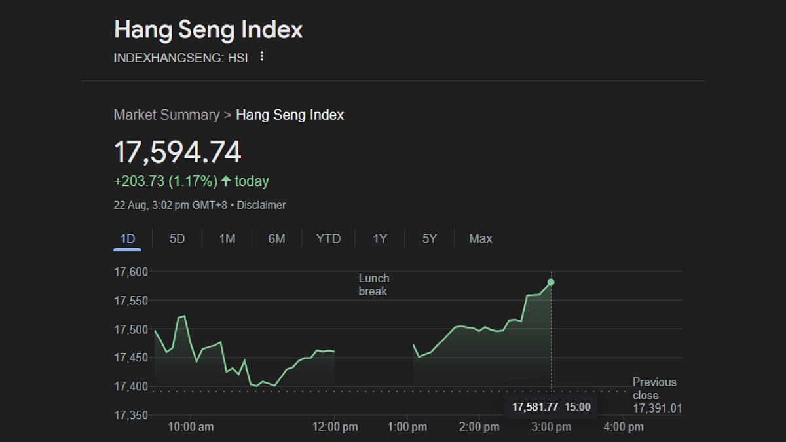Click the 17,581.77 15:00 chart tooltip

(x=551, y=407)
